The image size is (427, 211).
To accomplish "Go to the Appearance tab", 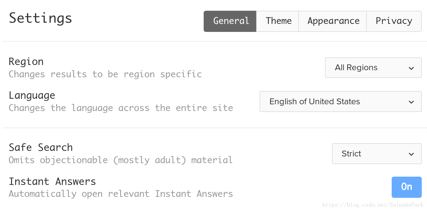I will click(x=333, y=21).
